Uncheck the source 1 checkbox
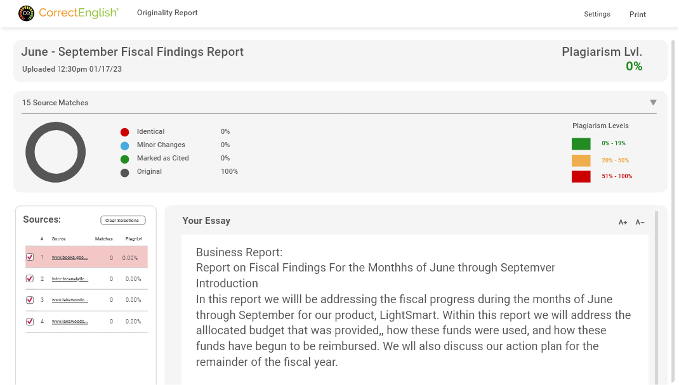The width and height of the screenshot is (679, 385). pos(30,258)
